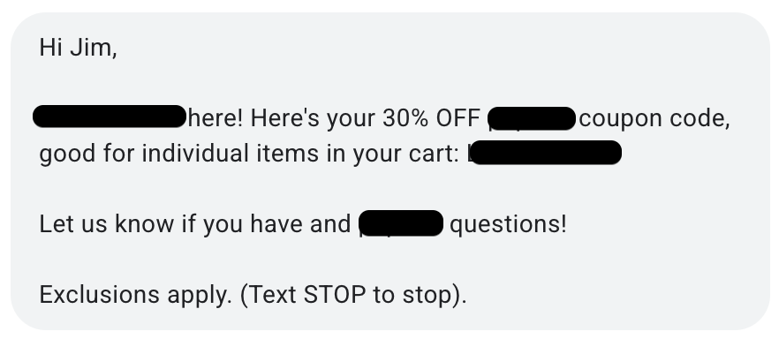Click the redacted sender name before "here!"
This screenshot has height=339, width=779.
110,117
